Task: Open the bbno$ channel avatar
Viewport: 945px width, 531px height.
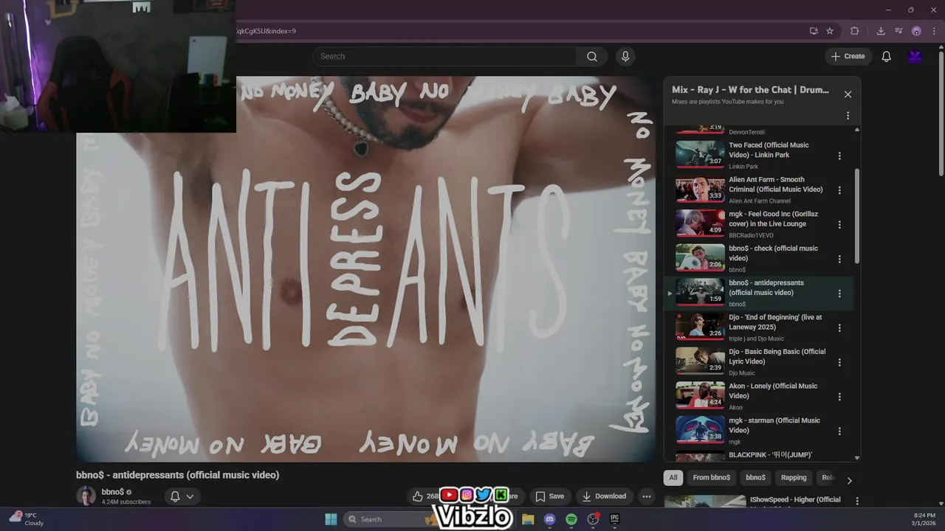Action: (x=86, y=496)
